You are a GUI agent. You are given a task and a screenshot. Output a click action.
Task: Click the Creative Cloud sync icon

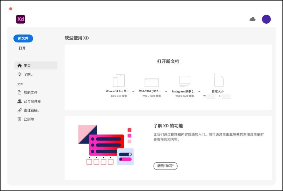tap(252, 19)
